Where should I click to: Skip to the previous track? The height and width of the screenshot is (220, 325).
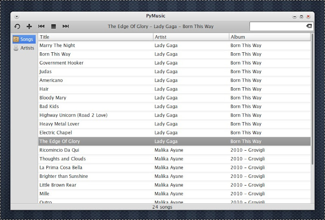(41, 26)
